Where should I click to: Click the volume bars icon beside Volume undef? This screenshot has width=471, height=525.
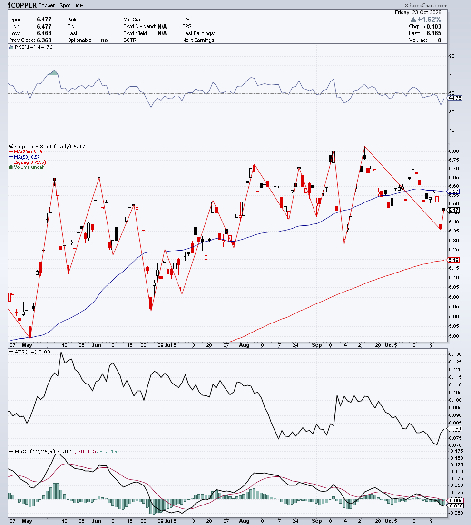pos(11,167)
